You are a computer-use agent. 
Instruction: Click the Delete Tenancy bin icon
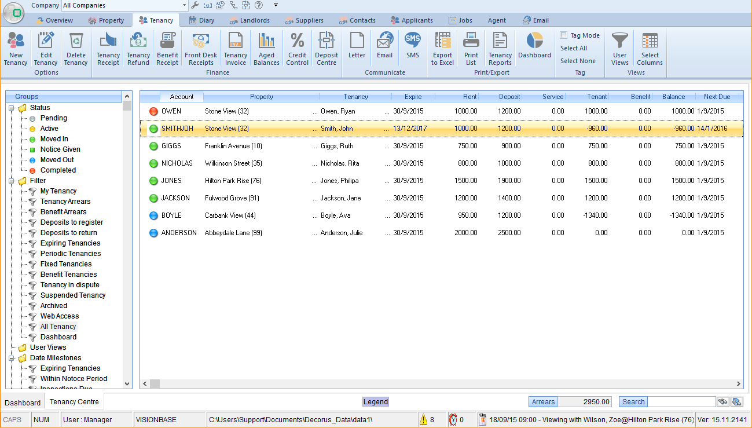(76, 49)
